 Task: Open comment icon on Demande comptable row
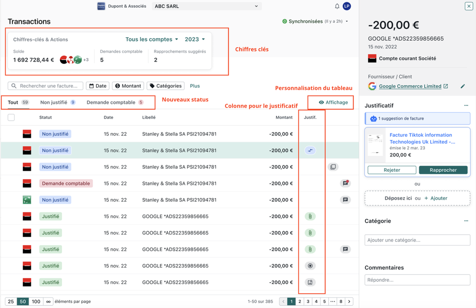pyautogui.click(x=345, y=184)
